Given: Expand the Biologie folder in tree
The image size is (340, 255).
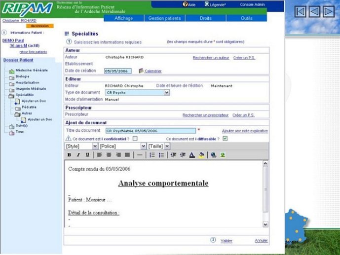Looking at the screenshot, I should 11,77.
